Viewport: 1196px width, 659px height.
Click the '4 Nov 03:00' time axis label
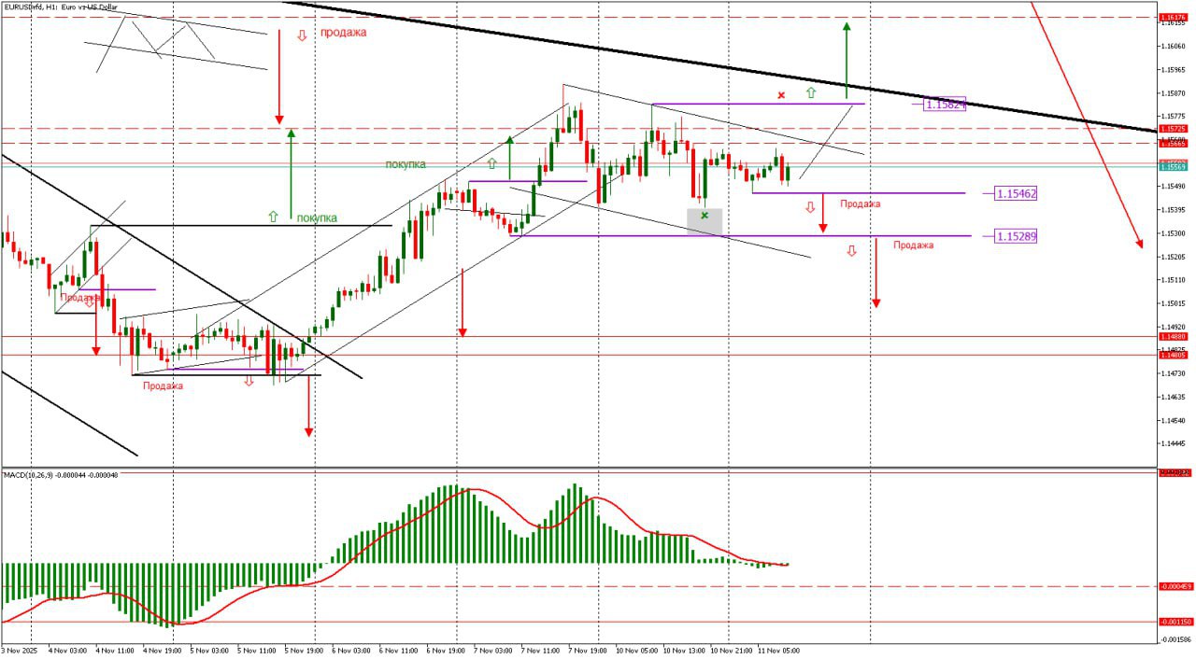pyautogui.click(x=67, y=651)
